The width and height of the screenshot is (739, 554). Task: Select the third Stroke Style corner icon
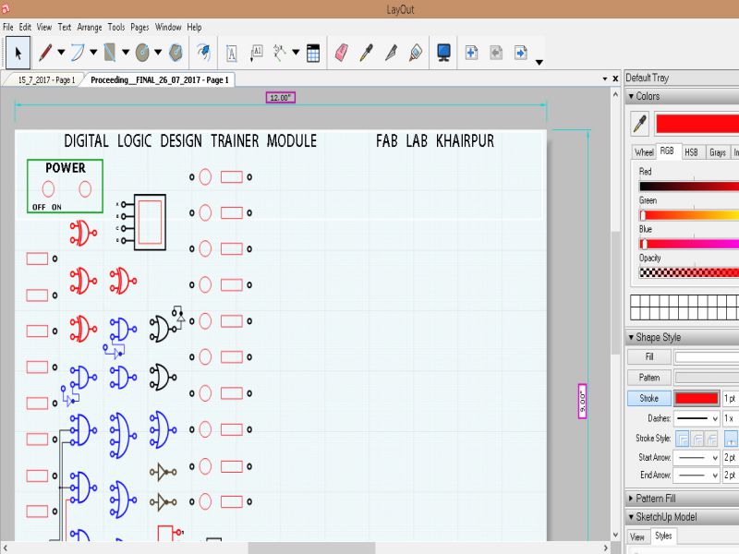tap(711, 439)
